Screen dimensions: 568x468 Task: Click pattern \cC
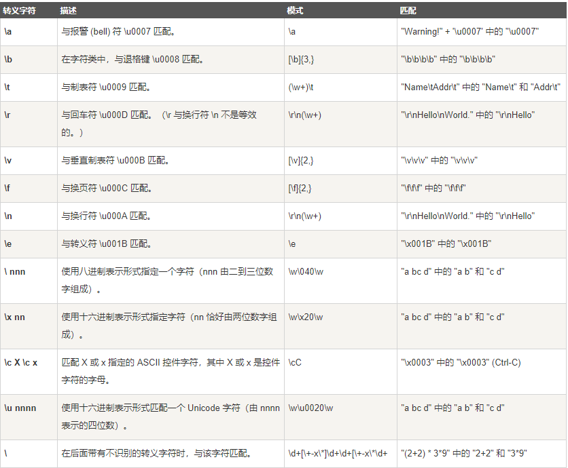(x=295, y=362)
